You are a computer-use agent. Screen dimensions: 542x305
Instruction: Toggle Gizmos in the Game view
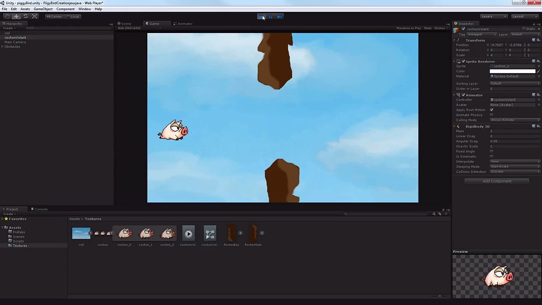[440, 28]
